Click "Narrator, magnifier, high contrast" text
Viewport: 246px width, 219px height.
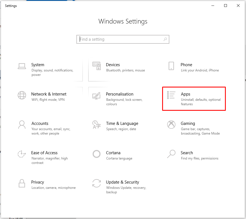coord(50,161)
